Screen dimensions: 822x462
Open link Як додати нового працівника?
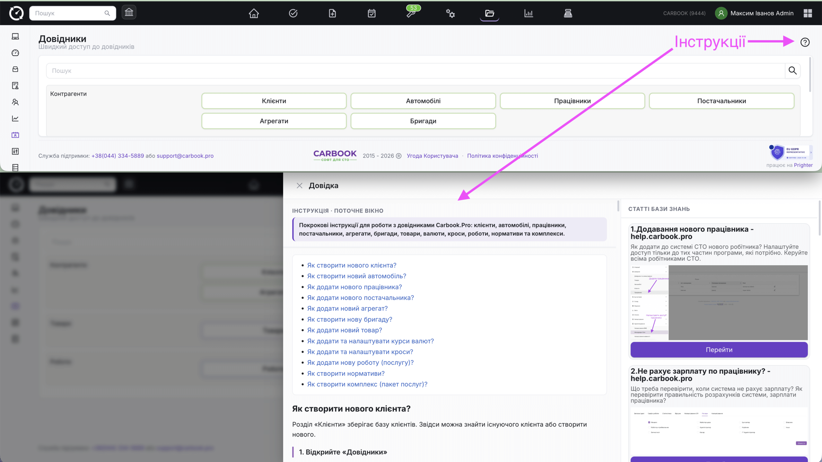click(x=354, y=287)
